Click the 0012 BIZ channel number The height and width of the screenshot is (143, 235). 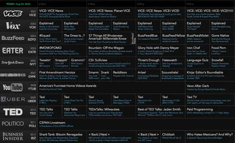(x=33, y=136)
